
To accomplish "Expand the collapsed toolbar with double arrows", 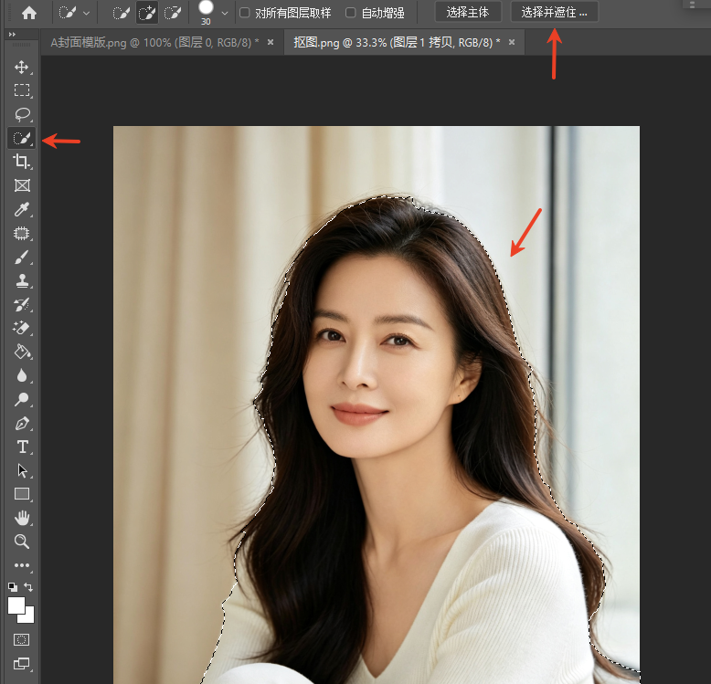I will (12, 34).
